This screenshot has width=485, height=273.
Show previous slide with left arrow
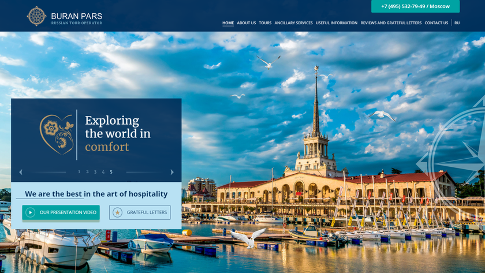[x=21, y=172]
